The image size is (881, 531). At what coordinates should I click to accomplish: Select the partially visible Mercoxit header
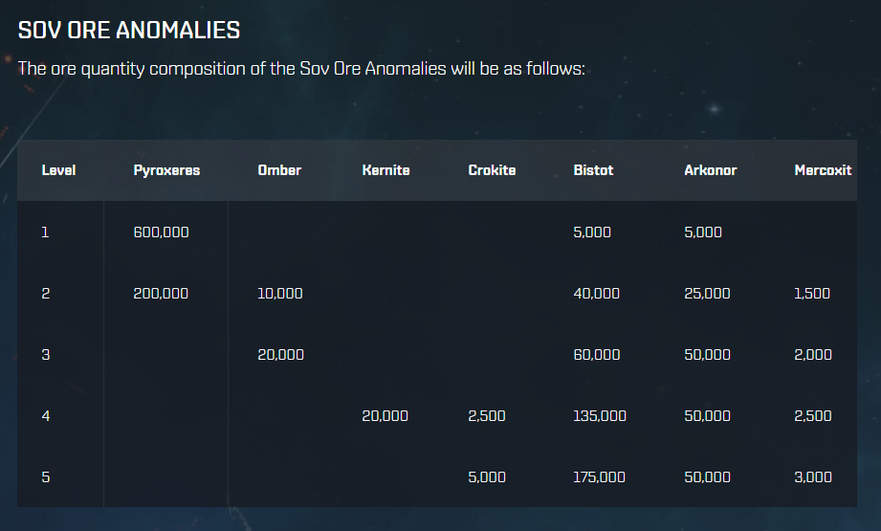coord(823,170)
